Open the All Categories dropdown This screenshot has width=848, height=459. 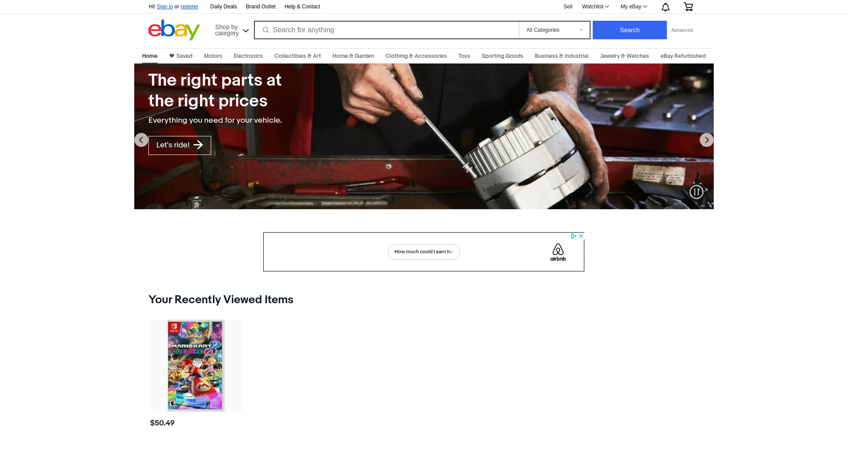coord(554,30)
